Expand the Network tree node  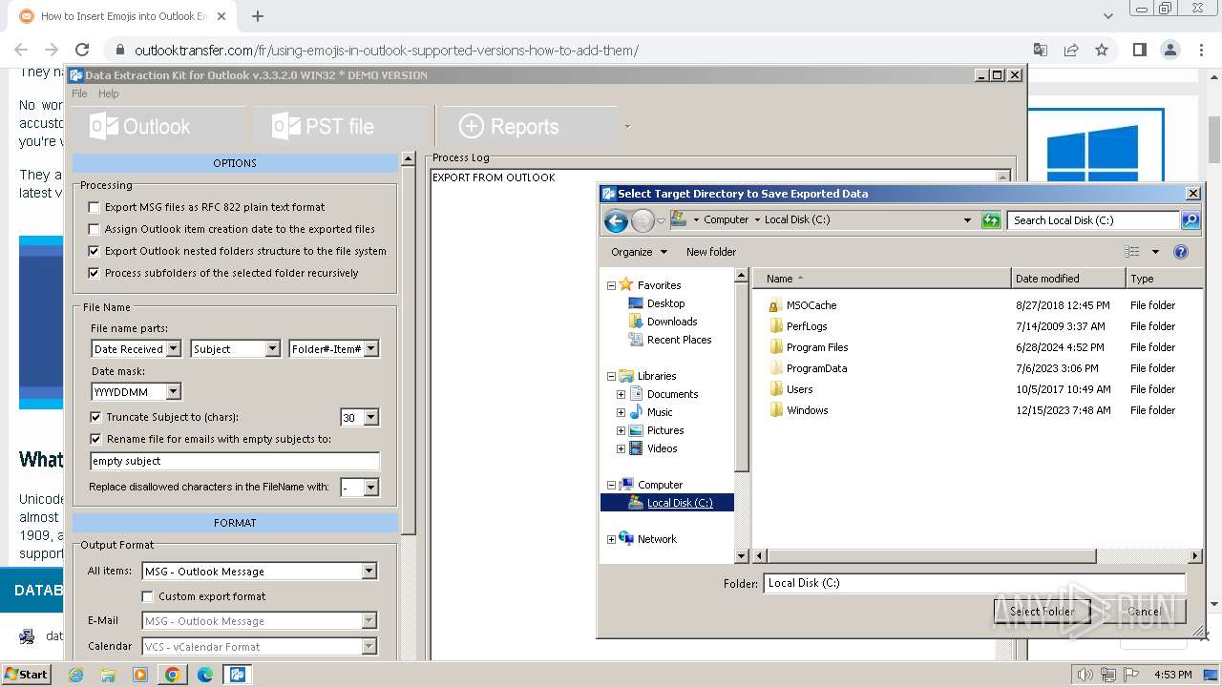611,539
